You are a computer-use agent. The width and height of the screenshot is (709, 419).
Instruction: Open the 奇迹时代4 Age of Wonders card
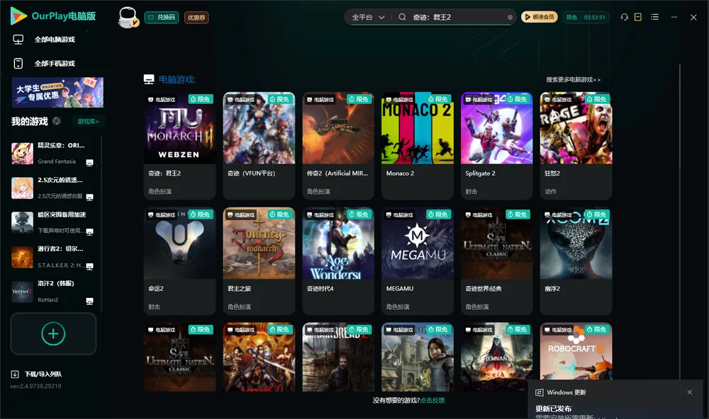click(338, 261)
